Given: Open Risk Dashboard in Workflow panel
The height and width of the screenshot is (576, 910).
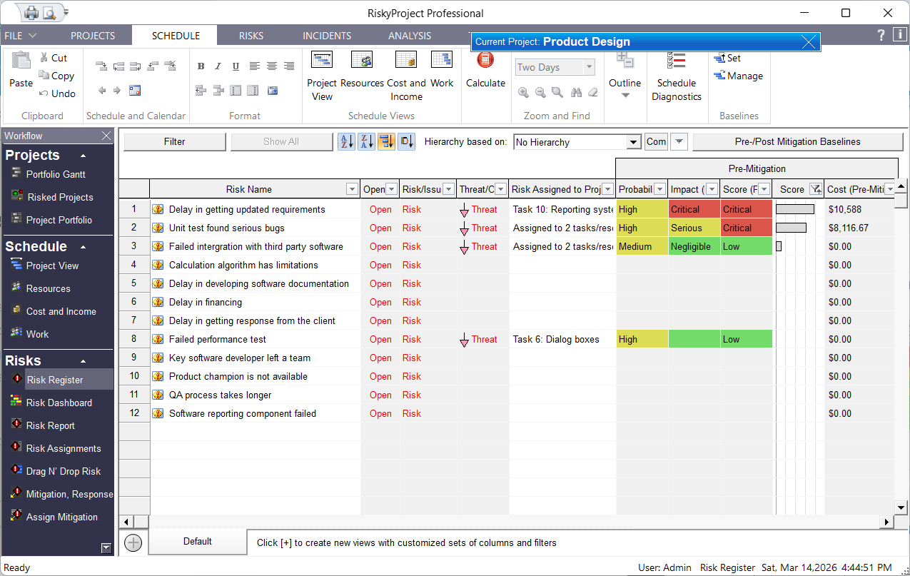Looking at the screenshot, I should click(x=59, y=403).
